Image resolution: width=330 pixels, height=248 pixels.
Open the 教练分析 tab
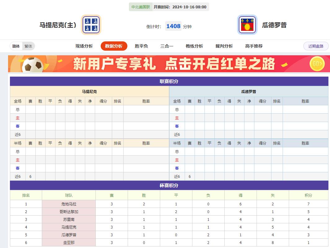(x=194, y=46)
